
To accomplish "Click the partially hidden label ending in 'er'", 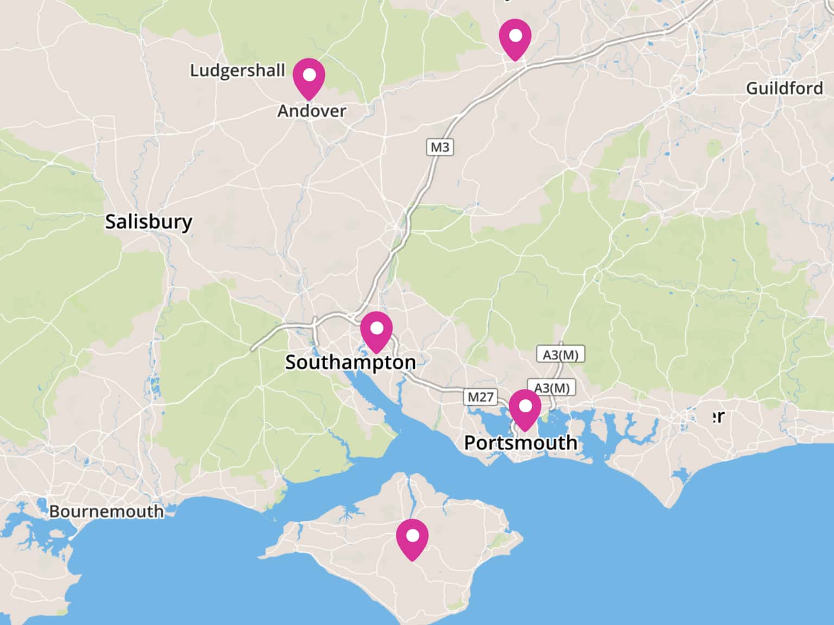I will 718,417.
